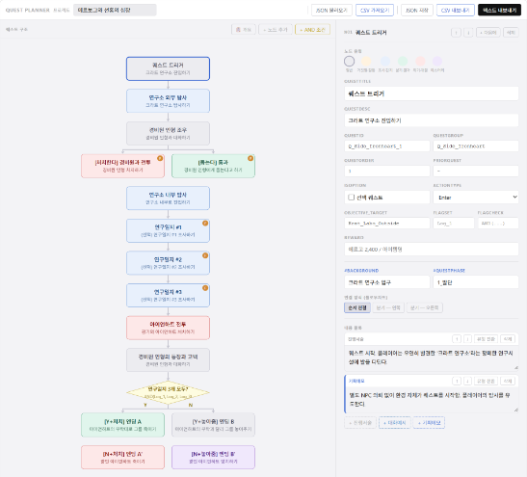Click the JSON 저장 button
The width and height of the screenshot is (527, 477).
(x=417, y=11)
